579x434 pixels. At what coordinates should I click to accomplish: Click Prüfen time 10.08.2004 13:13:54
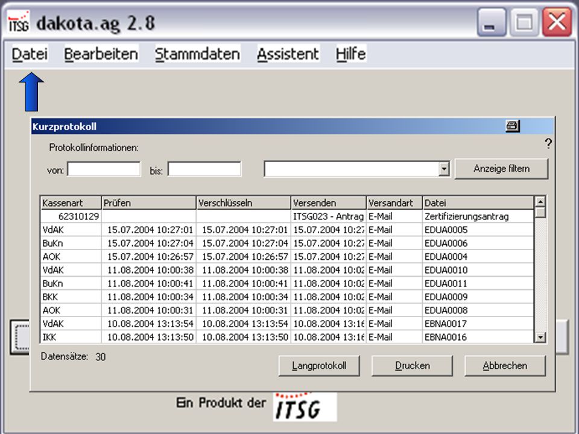point(149,324)
